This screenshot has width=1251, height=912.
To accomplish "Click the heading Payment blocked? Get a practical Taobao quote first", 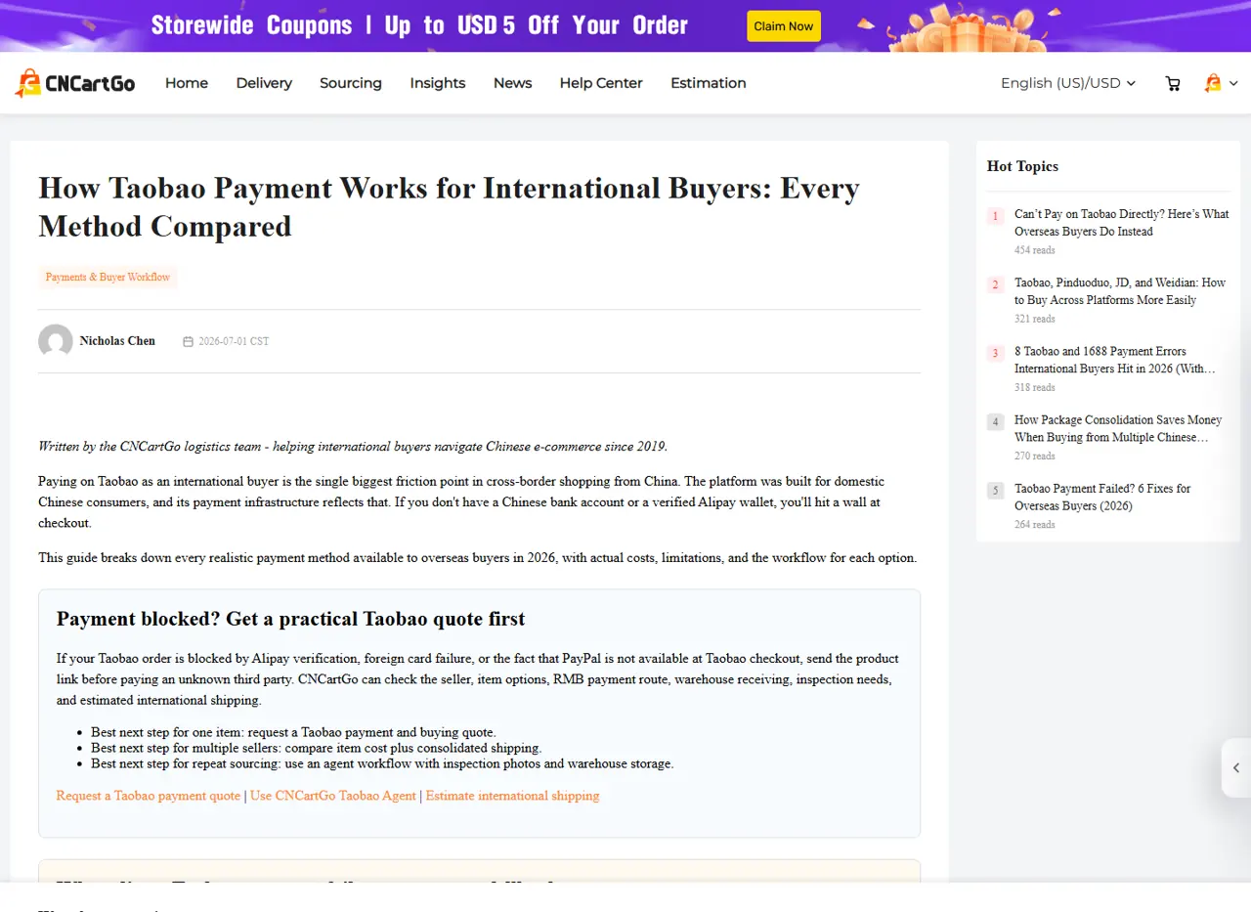I will tap(290, 619).
